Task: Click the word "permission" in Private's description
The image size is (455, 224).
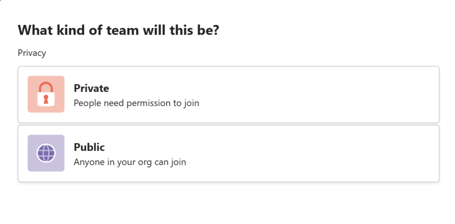Action: click(149, 103)
